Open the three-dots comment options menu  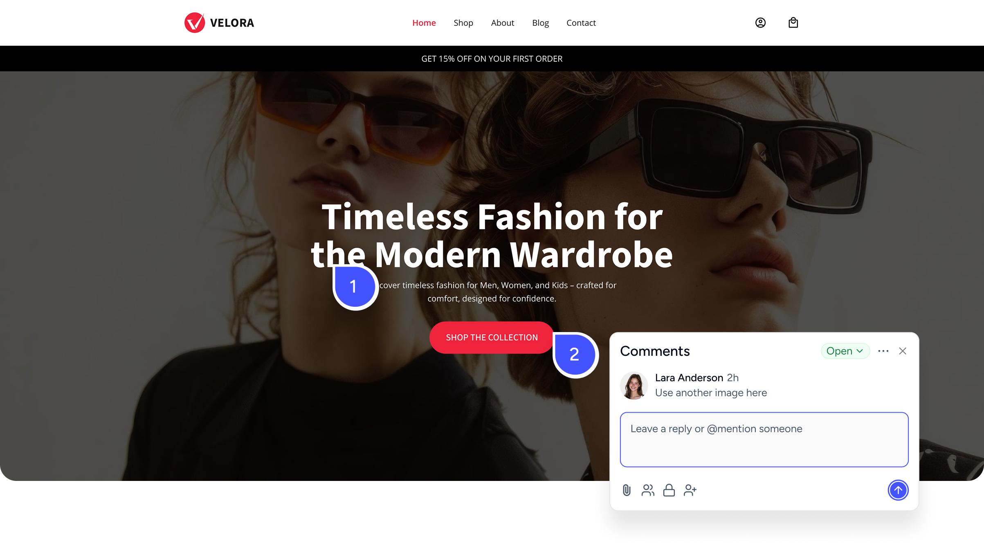click(883, 351)
